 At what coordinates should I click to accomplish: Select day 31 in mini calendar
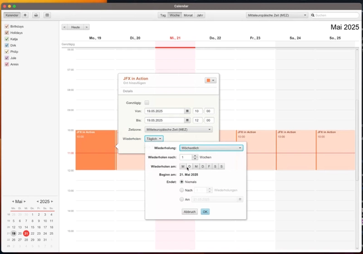45,240
